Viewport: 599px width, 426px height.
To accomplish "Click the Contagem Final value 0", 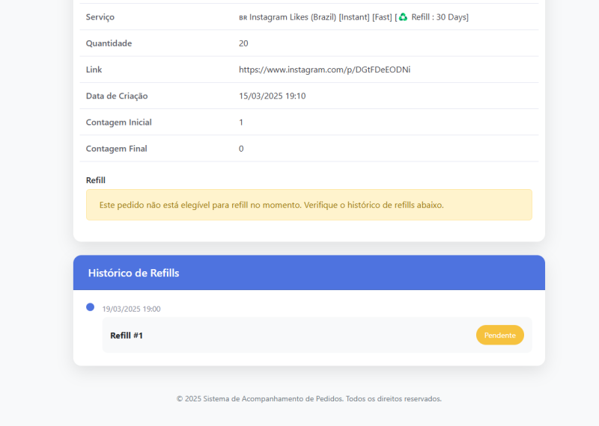I will point(241,149).
